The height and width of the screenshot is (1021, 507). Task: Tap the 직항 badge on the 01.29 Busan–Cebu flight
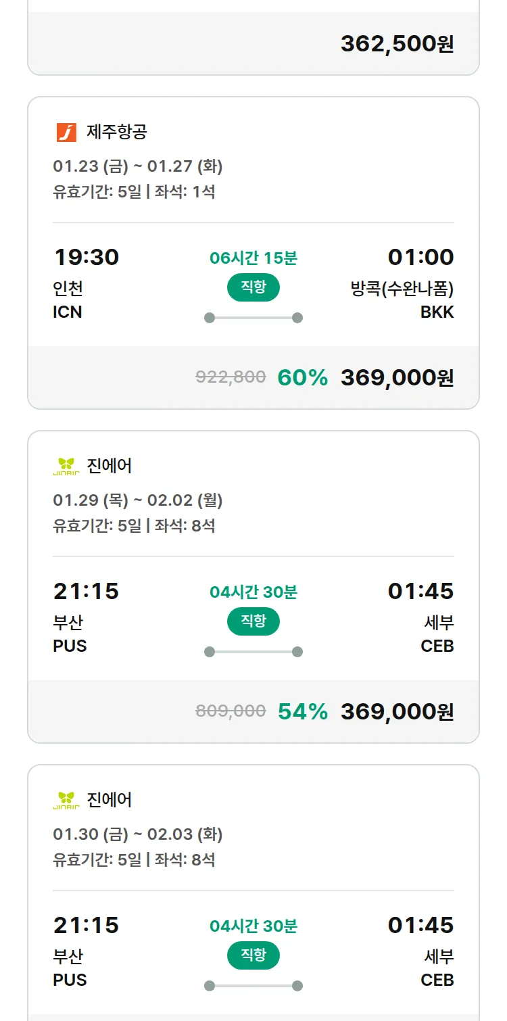click(x=253, y=621)
